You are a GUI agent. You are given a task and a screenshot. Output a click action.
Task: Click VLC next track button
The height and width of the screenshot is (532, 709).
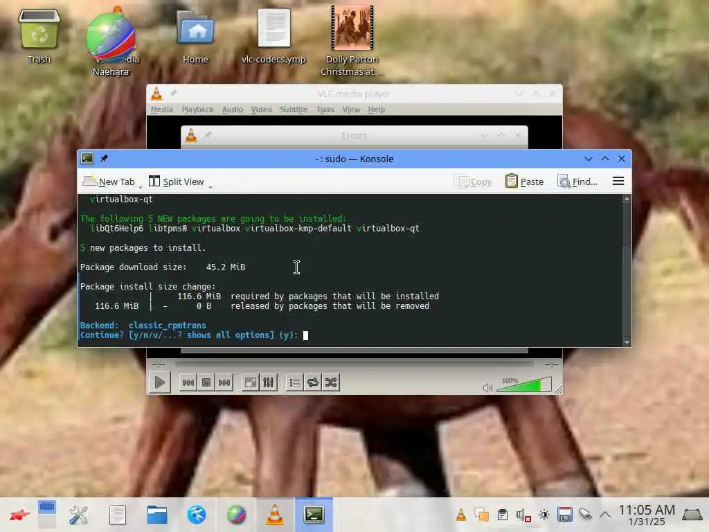224,382
